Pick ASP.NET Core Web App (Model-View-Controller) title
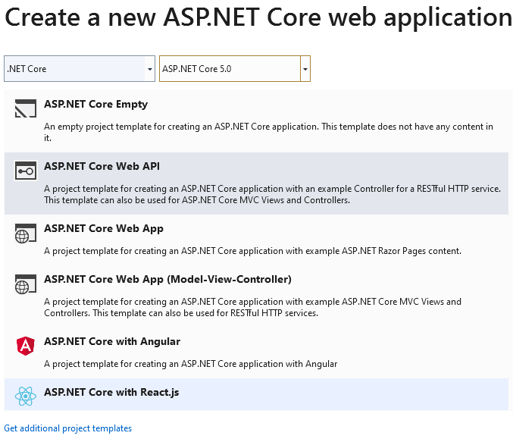This screenshot has width=513, height=442. click(167, 279)
